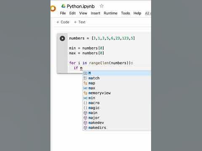Rename notebook title Python.ipynb
The image size is (202, 151).
tap(81, 6)
